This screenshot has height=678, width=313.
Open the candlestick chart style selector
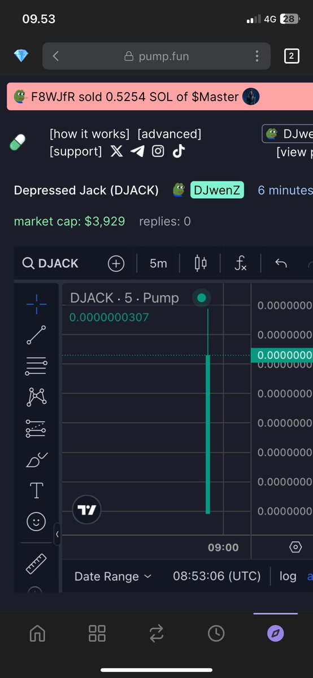[x=201, y=263]
